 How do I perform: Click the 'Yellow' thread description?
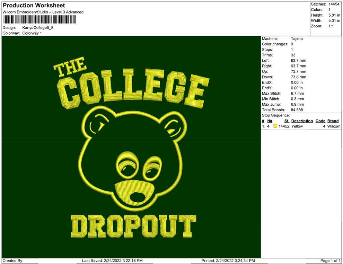pos(297,126)
